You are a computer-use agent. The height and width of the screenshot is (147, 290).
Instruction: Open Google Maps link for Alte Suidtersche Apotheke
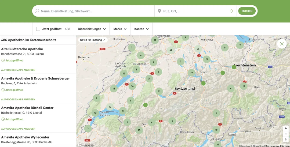(x=18, y=70)
